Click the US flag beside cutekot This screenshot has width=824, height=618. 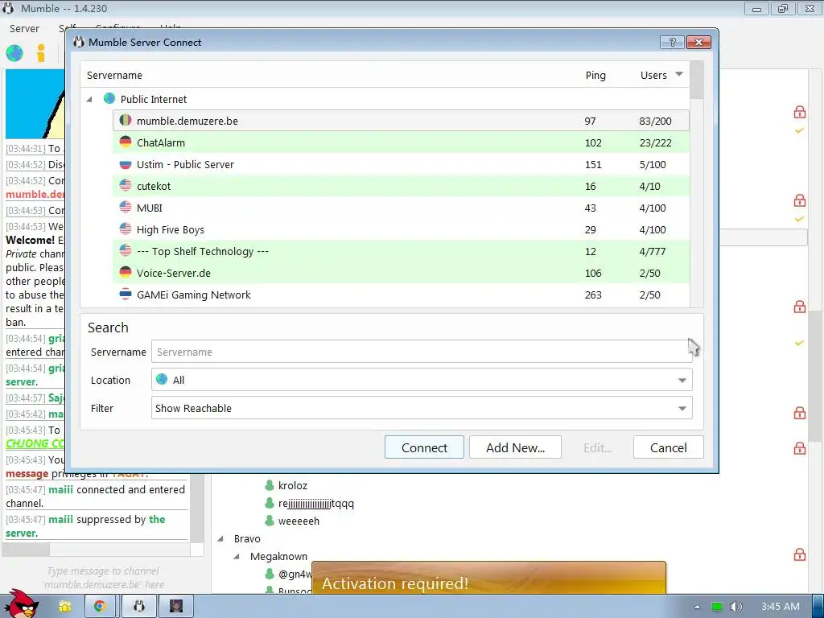pos(125,186)
